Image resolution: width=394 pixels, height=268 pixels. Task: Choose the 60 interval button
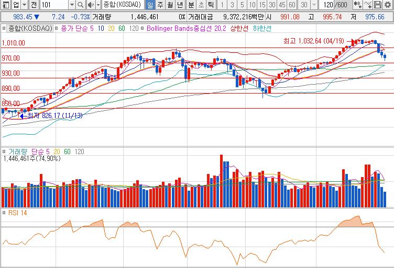pos(292,5)
